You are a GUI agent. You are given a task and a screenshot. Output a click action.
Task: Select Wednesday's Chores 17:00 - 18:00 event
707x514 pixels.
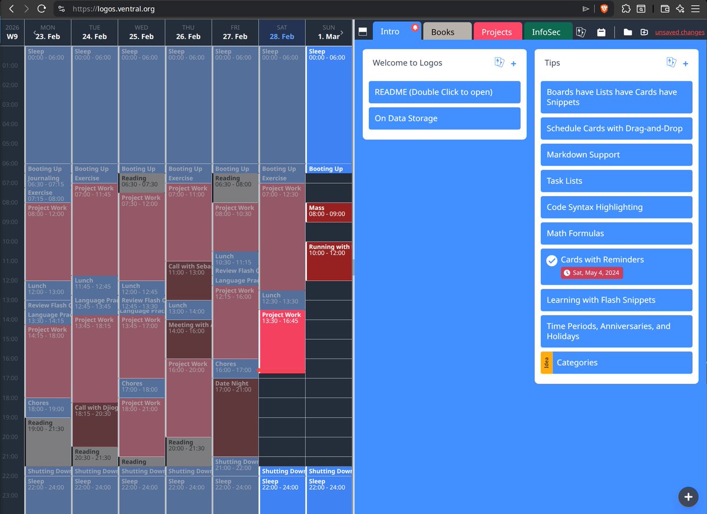pos(141,389)
